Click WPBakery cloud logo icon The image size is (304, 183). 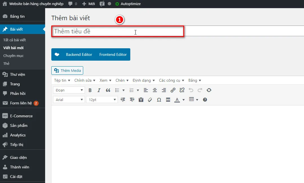57,54
